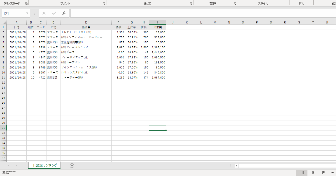Click the formula bar cancel X icon
The height and width of the screenshot is (176, 336).
point(44,13)
